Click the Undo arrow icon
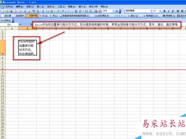The height and width of the screenshot is (139, 186). click(63, 11)
